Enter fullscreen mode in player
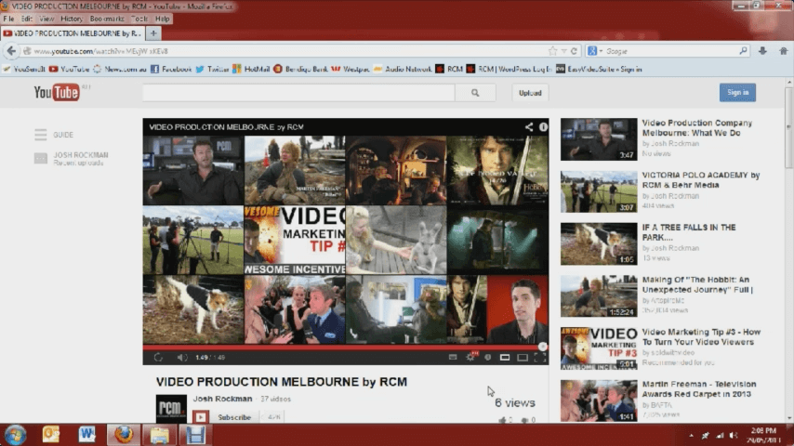794x446 pixels. [540, 358]
